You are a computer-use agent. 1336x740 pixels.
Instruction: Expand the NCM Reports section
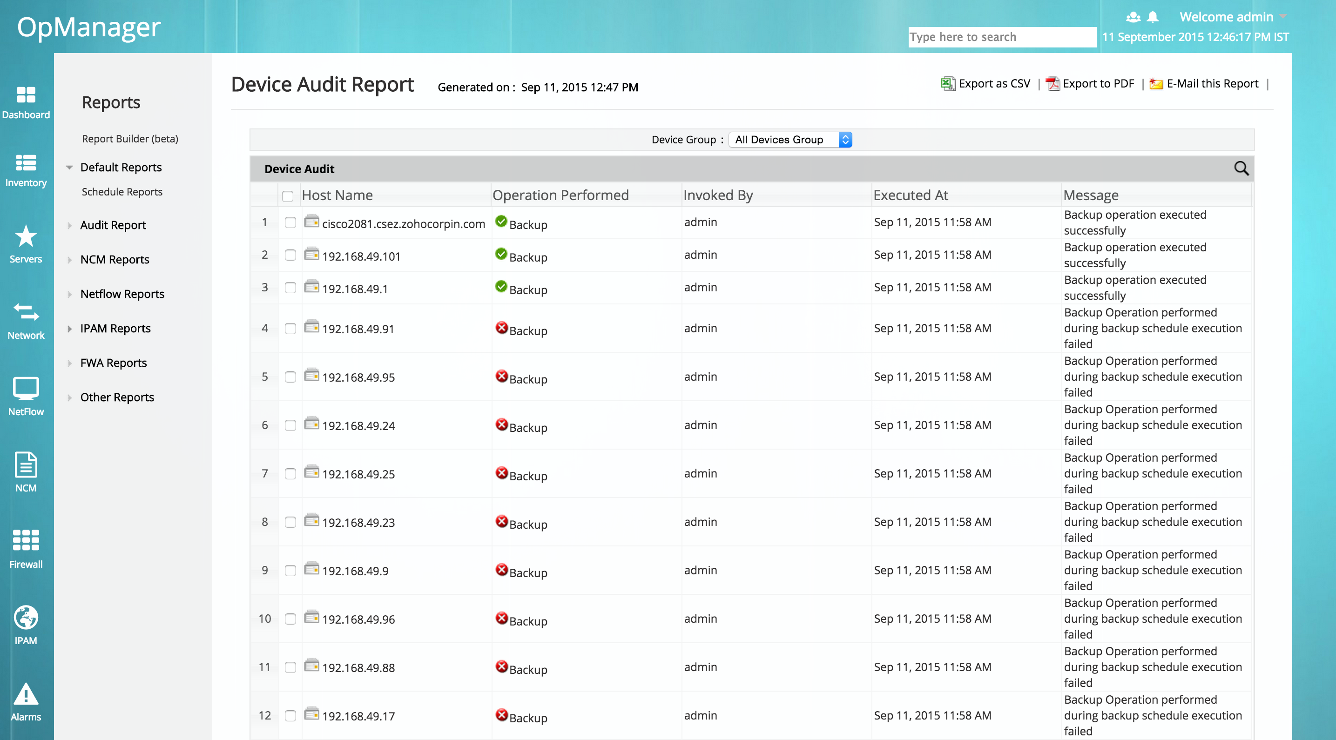115,259
